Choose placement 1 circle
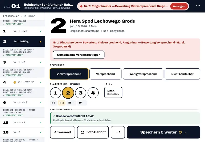Image resolution: width=205 pixels, height=142 pixels. tap(56, 93)
